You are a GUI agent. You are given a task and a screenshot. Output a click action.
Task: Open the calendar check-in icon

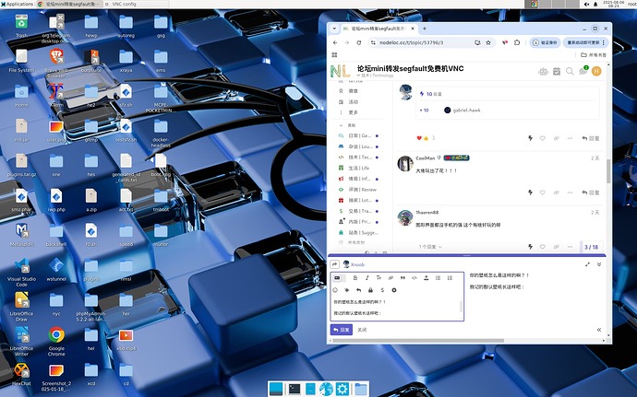(557, 71)
